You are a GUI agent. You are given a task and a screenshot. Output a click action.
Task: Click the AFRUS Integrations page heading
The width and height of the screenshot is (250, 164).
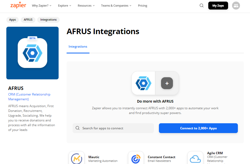[x=103, y=31]
